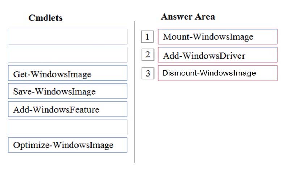Click the topmost empty slot in Cmdlets list
Viewport: 291px width, 173px height.
(x=68, y=36)
